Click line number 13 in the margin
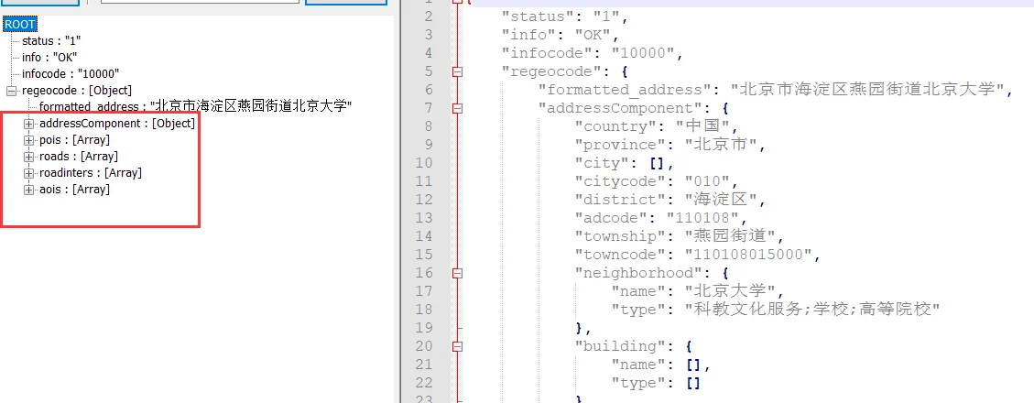Image resolution: width=1034 pixels, height=403 pixels. [x=424, y=218]
